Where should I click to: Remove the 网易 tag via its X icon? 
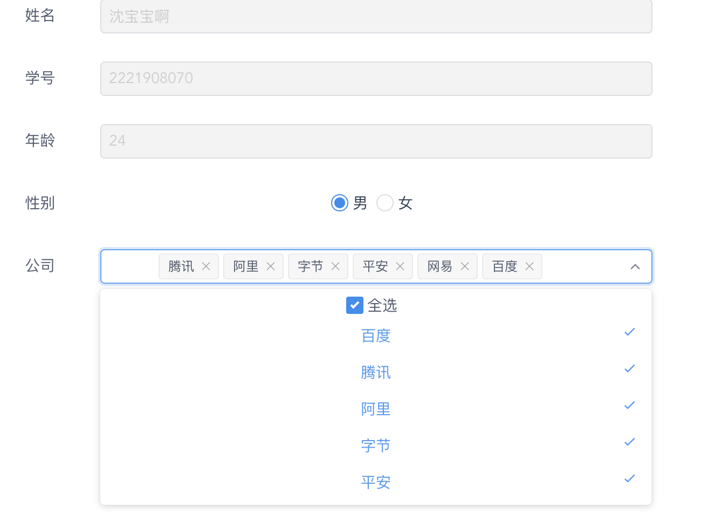pos(465,266)
